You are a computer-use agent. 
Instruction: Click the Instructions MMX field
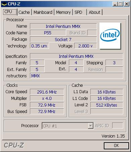[77, 76]
